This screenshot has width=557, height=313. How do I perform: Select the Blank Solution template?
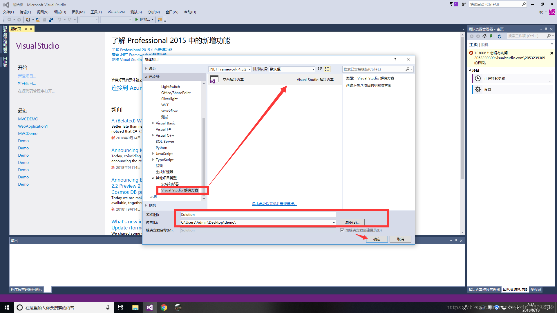(275, 79)
